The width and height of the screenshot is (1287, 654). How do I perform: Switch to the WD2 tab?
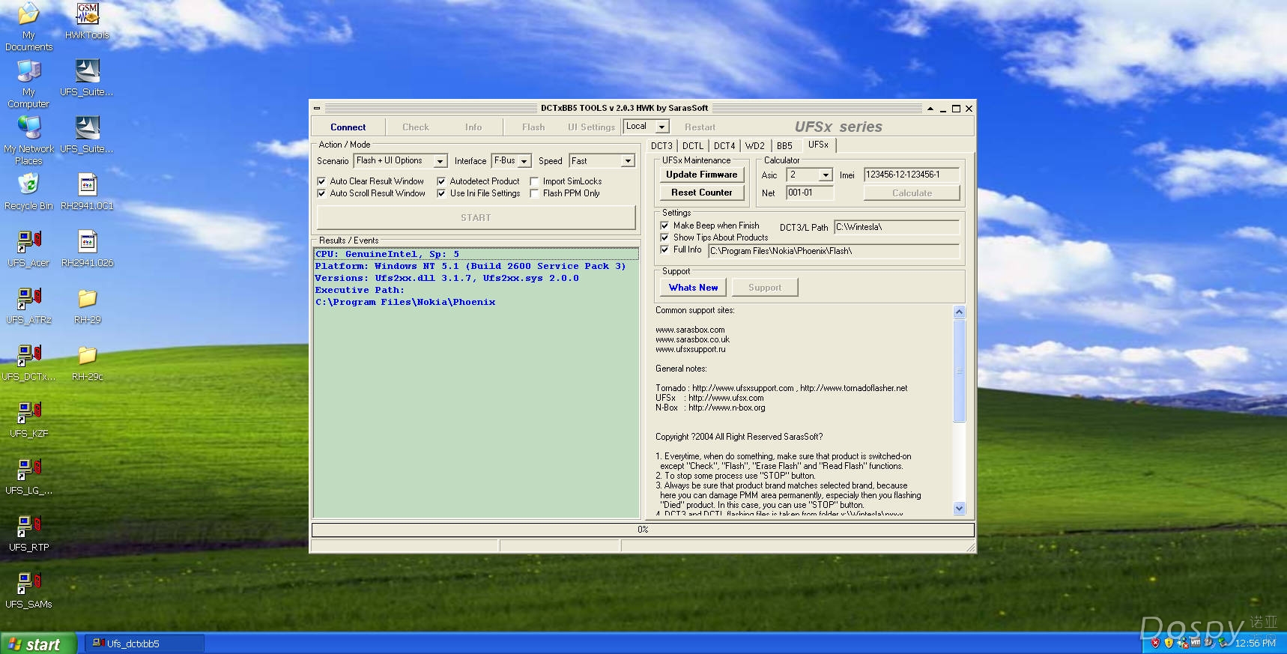(x=755, y=146)
